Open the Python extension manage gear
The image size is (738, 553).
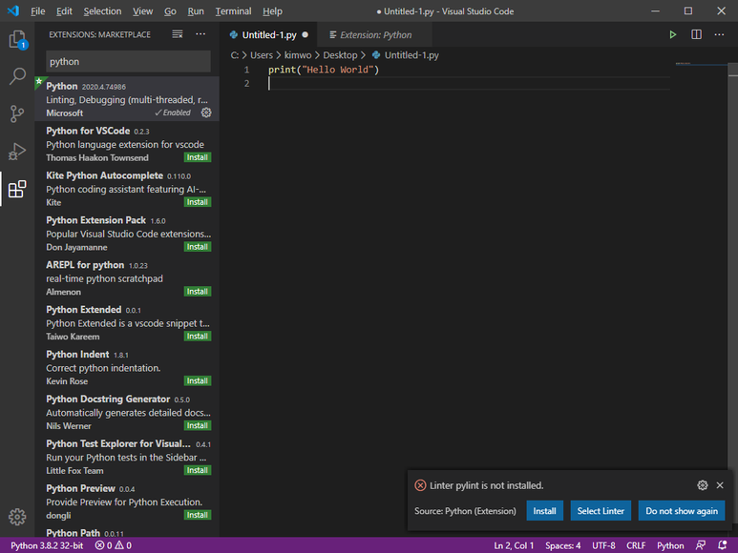tap(206, 113)
